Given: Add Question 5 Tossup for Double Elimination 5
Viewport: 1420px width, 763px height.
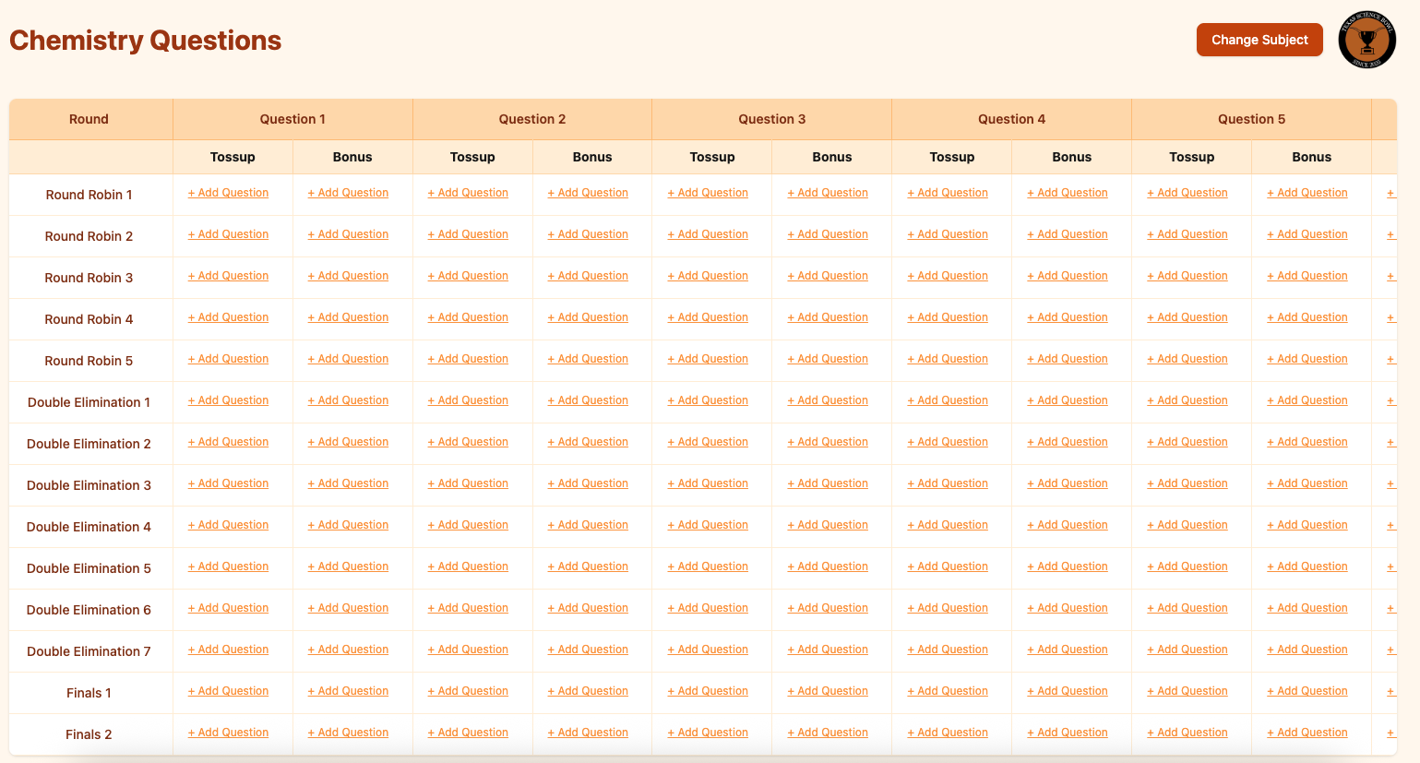Looking at the screenshot, I should pyautogui.click(x=1187, y=566).
